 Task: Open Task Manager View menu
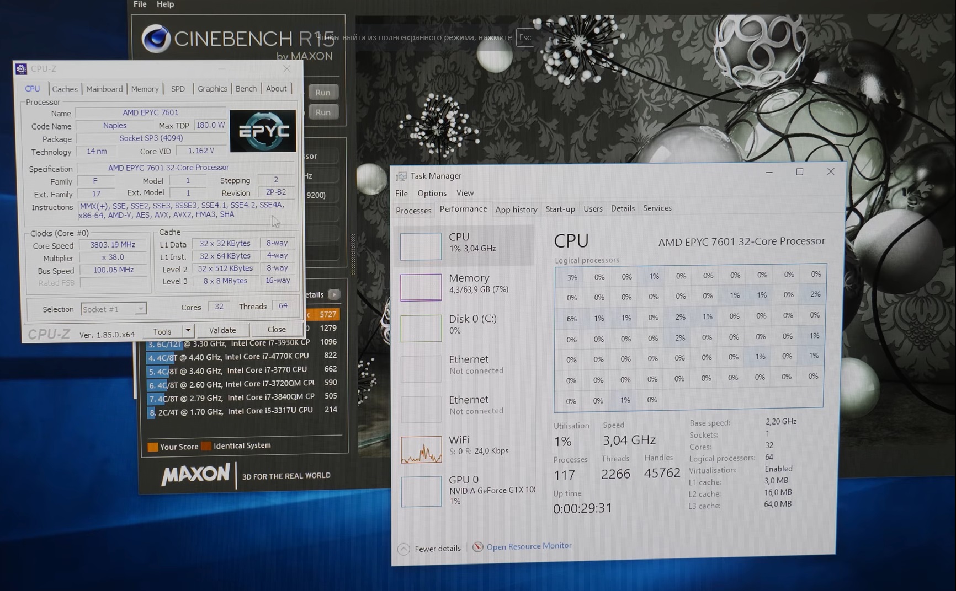click(465, 193)
